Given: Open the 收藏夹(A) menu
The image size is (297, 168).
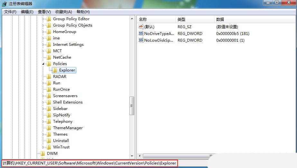Looking at the screenshot, I should 64,12.
